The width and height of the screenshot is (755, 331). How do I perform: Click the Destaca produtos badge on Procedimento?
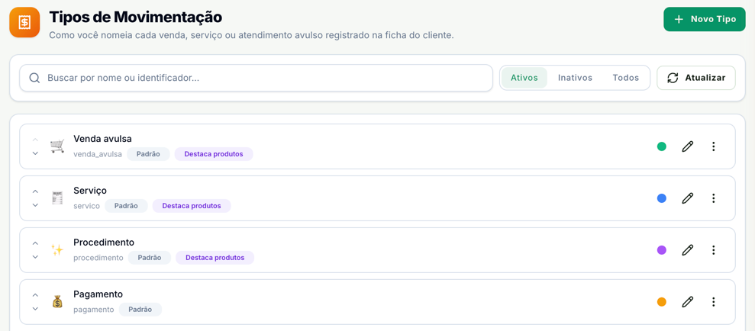215,258
